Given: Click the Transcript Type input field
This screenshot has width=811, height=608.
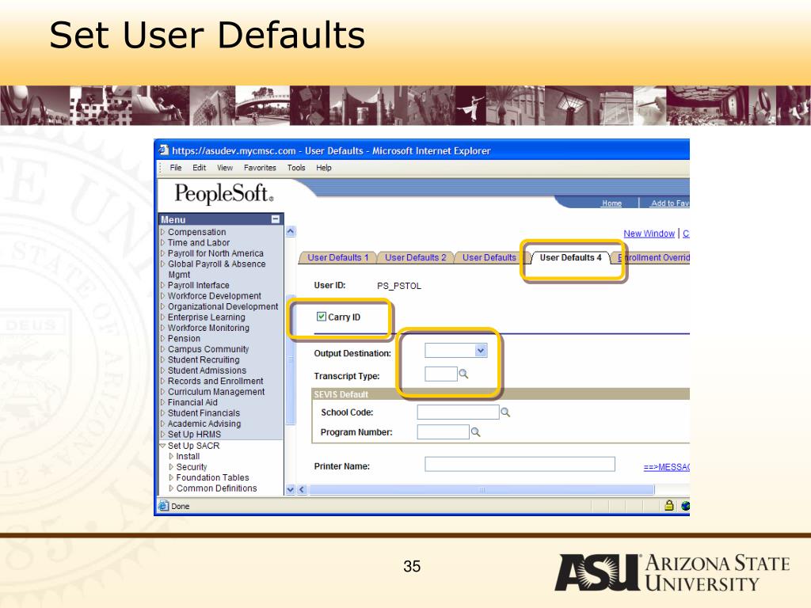Looking at the screenshot, I should 440,374.
